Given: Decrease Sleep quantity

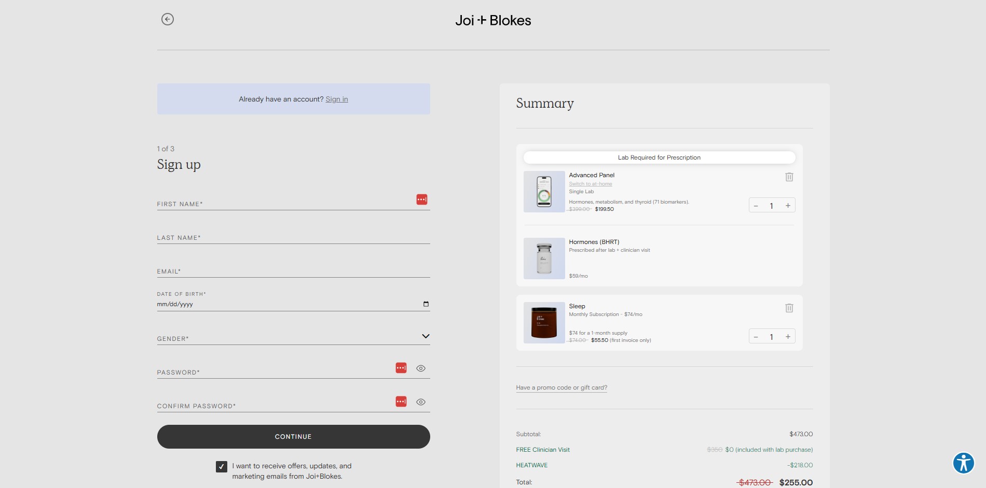Looking at the screenshot, I should [756, 337].
